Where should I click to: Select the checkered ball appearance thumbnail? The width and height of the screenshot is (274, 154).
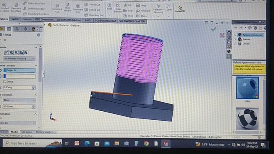(247, 119)
